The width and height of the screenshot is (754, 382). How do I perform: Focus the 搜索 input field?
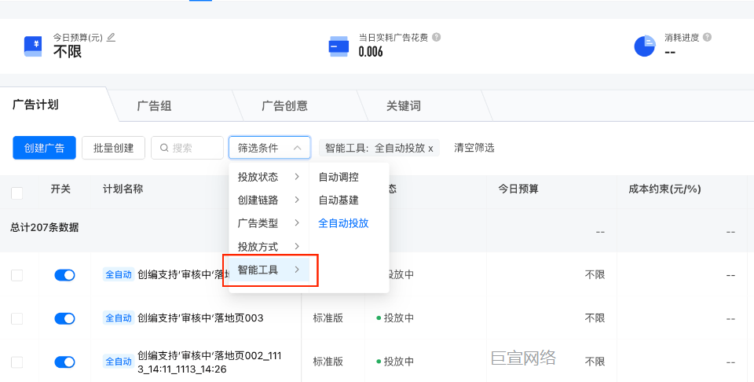[x=187, y=148]
